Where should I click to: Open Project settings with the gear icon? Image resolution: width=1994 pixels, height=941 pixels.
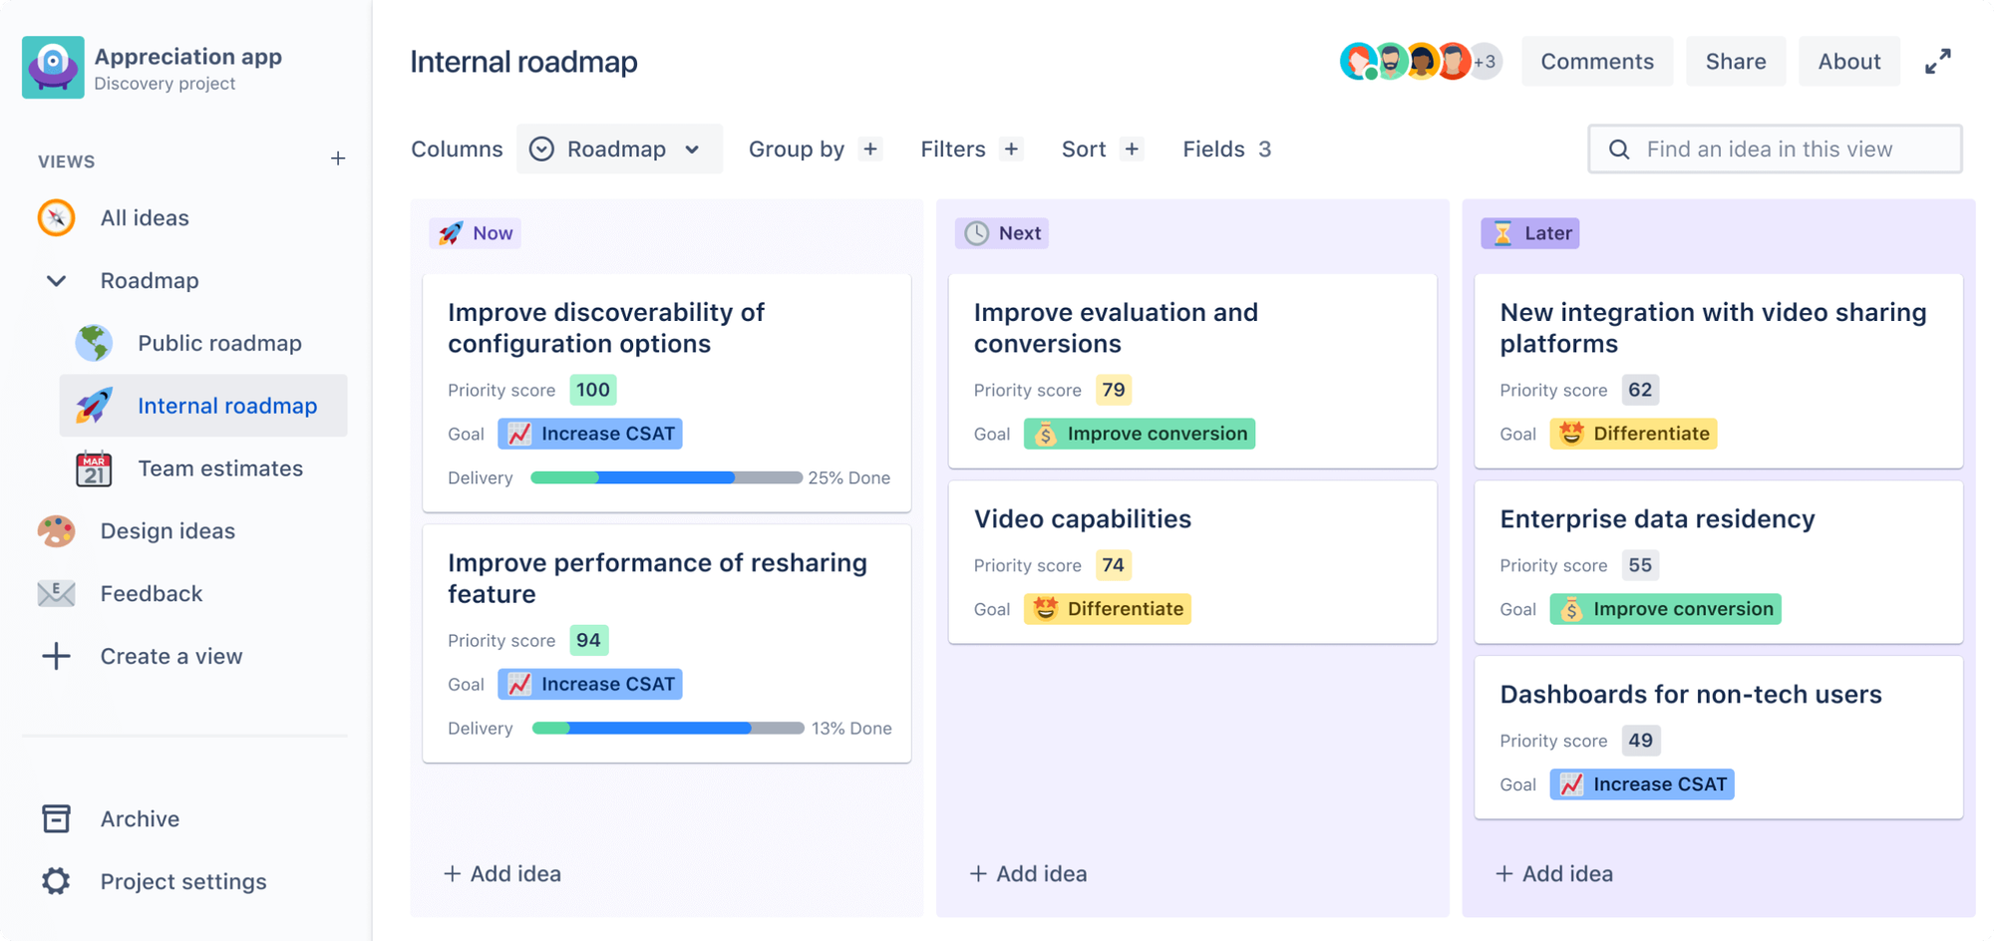coord(56,881)
